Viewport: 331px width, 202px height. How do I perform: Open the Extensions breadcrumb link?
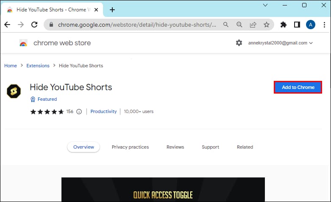[38, 66]
